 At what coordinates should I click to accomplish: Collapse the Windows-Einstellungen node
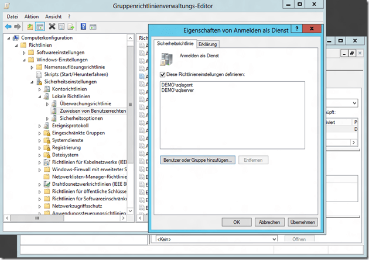pyautogui.click(x=24, y=60)
